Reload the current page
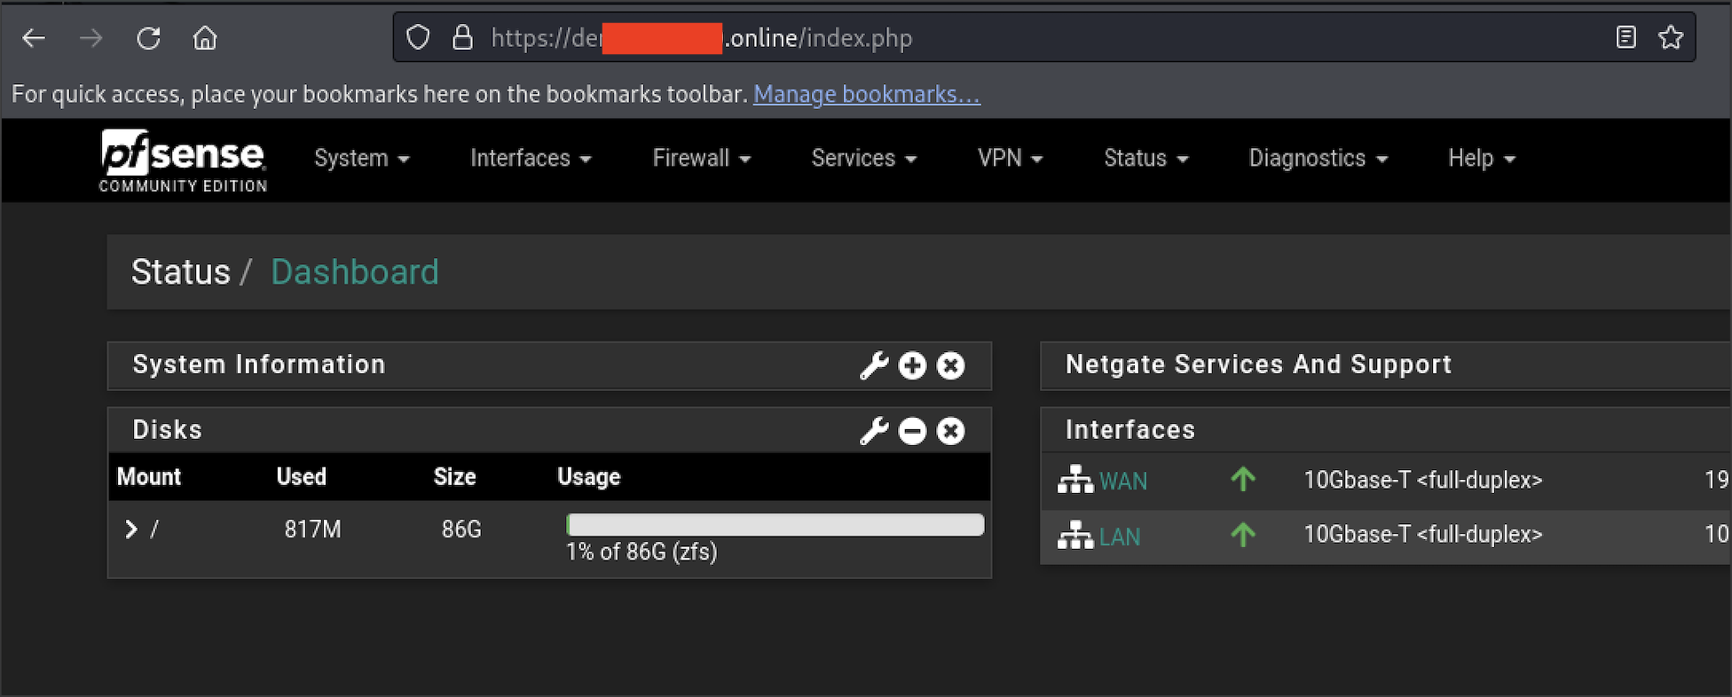This screenshot has height=697, width=1732. [148, 38]
